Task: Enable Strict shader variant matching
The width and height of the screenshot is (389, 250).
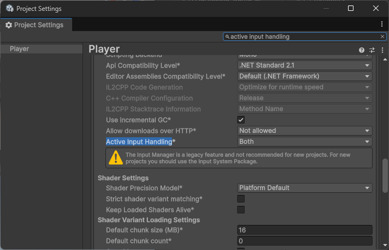Action: point(241,199)
